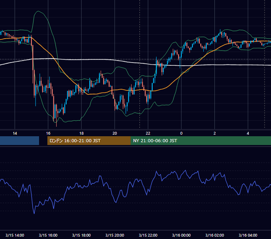Click the 3/16 02:00 time label

215,235
